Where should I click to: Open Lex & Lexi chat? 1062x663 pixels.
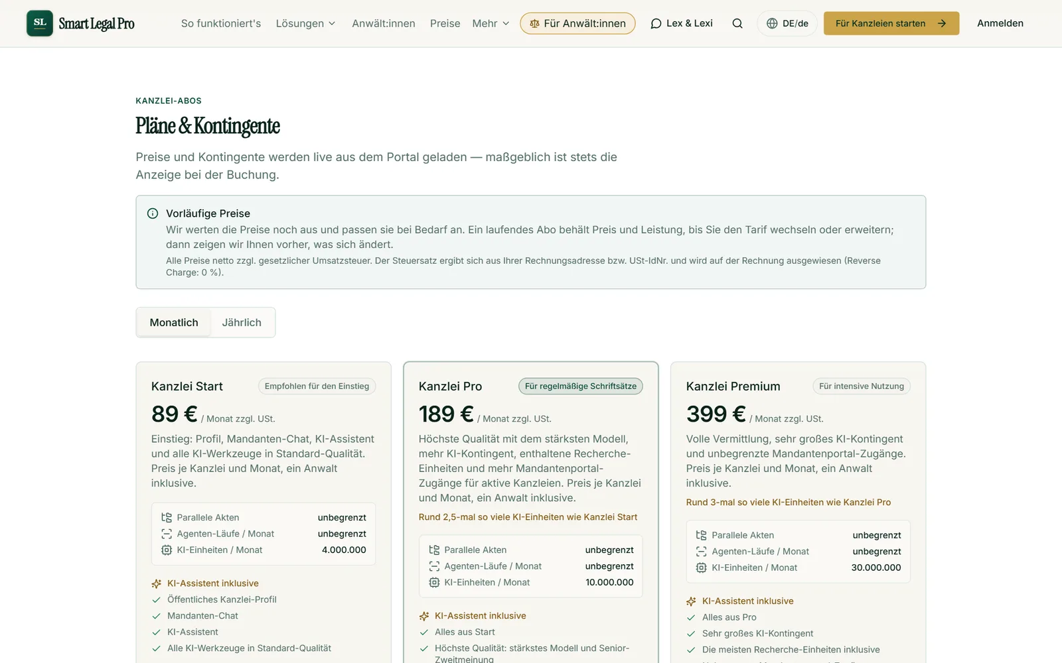click(x=682, y=24)
